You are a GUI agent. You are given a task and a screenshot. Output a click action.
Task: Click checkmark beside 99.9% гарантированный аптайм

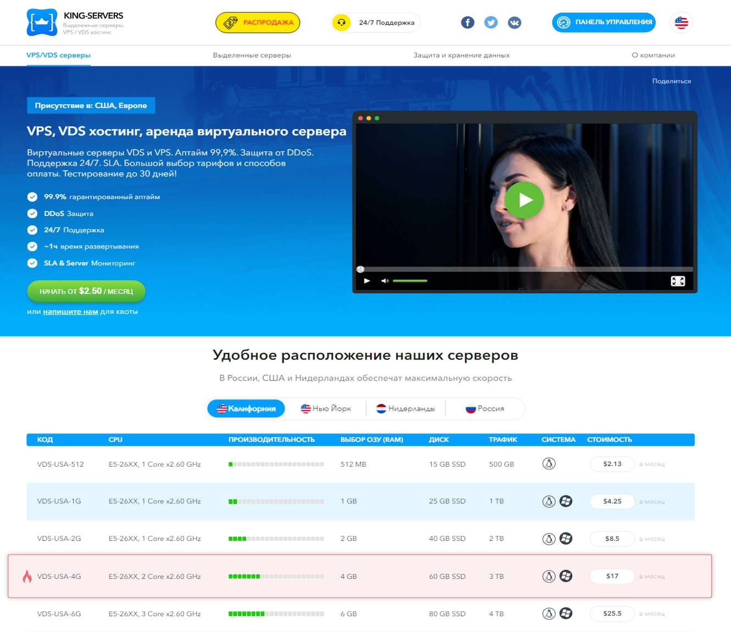click(x=32, y=197)
